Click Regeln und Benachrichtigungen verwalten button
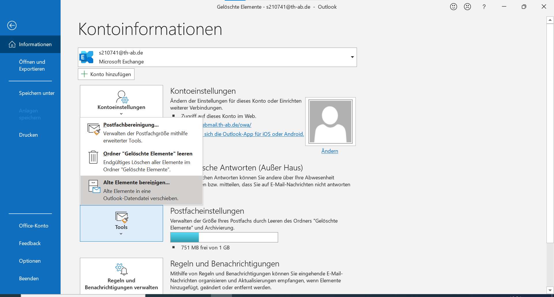Image resolution: width=554 pixels, height=297 pixels. [x=121, y=276]
